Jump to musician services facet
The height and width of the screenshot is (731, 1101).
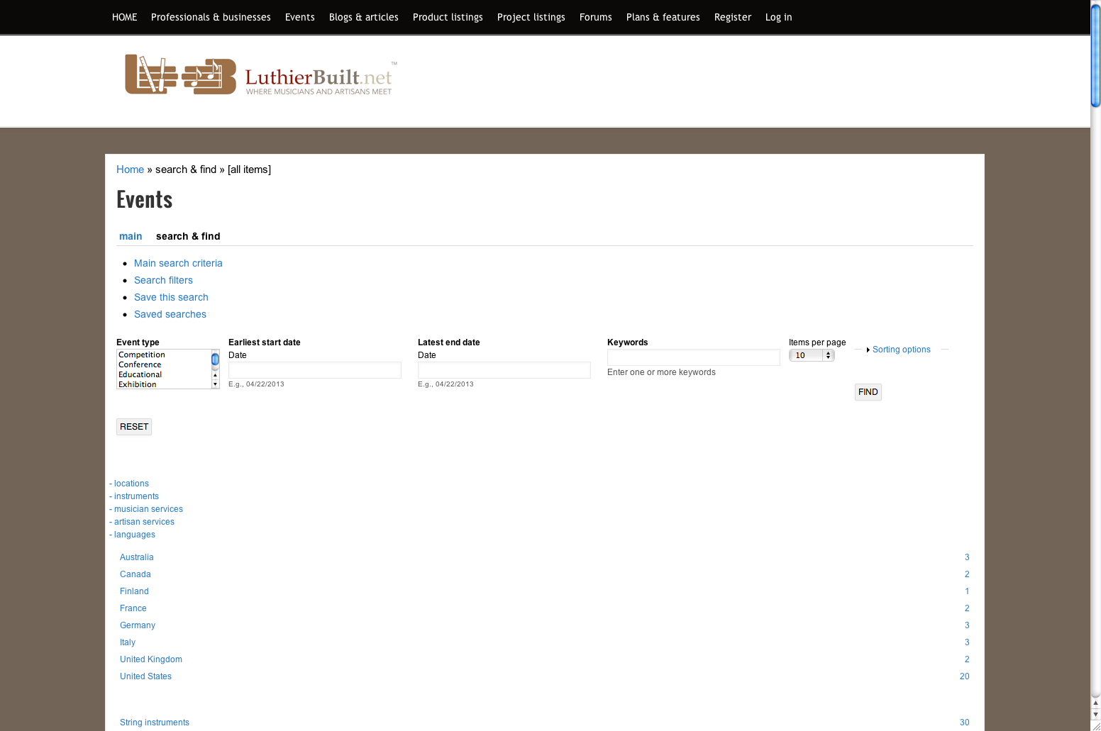148,509
